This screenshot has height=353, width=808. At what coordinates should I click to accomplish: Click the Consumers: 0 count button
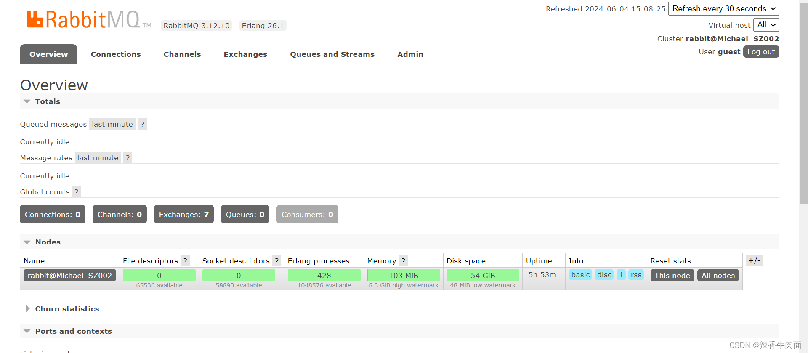[307, 214]
